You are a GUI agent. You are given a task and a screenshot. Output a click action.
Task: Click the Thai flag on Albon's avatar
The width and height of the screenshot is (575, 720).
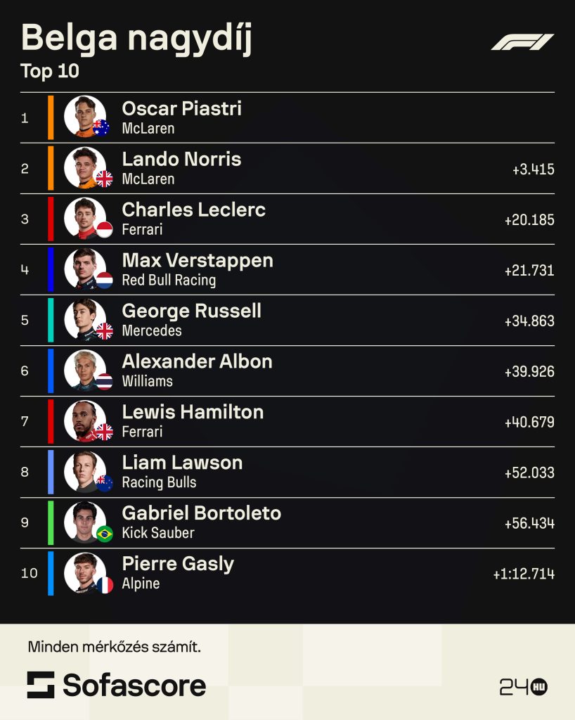click(104, 381)
